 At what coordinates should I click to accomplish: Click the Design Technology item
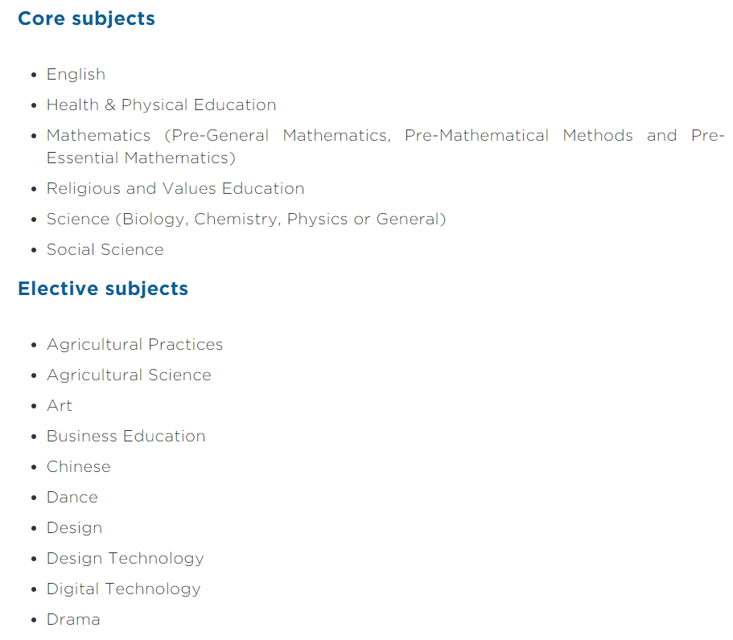click(126, 558)
